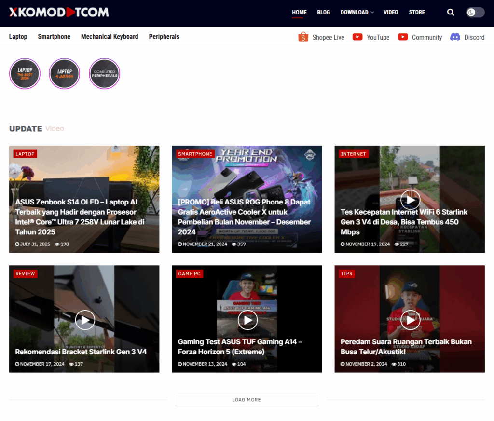Open the Mechanical Keyboard category link
494x421 pixels.
[x=110, y=37]
